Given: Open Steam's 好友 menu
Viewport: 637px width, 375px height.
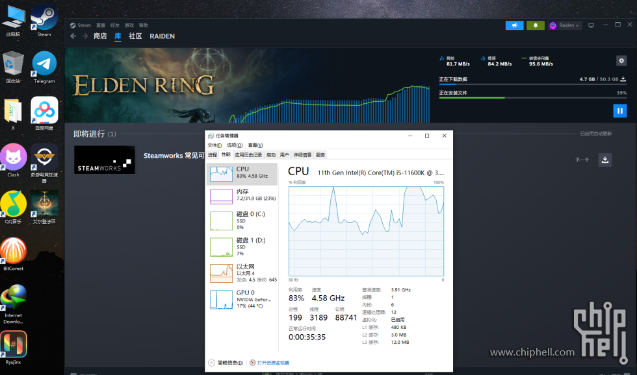Looking at the screenshot, I should (x=114, y=25).
